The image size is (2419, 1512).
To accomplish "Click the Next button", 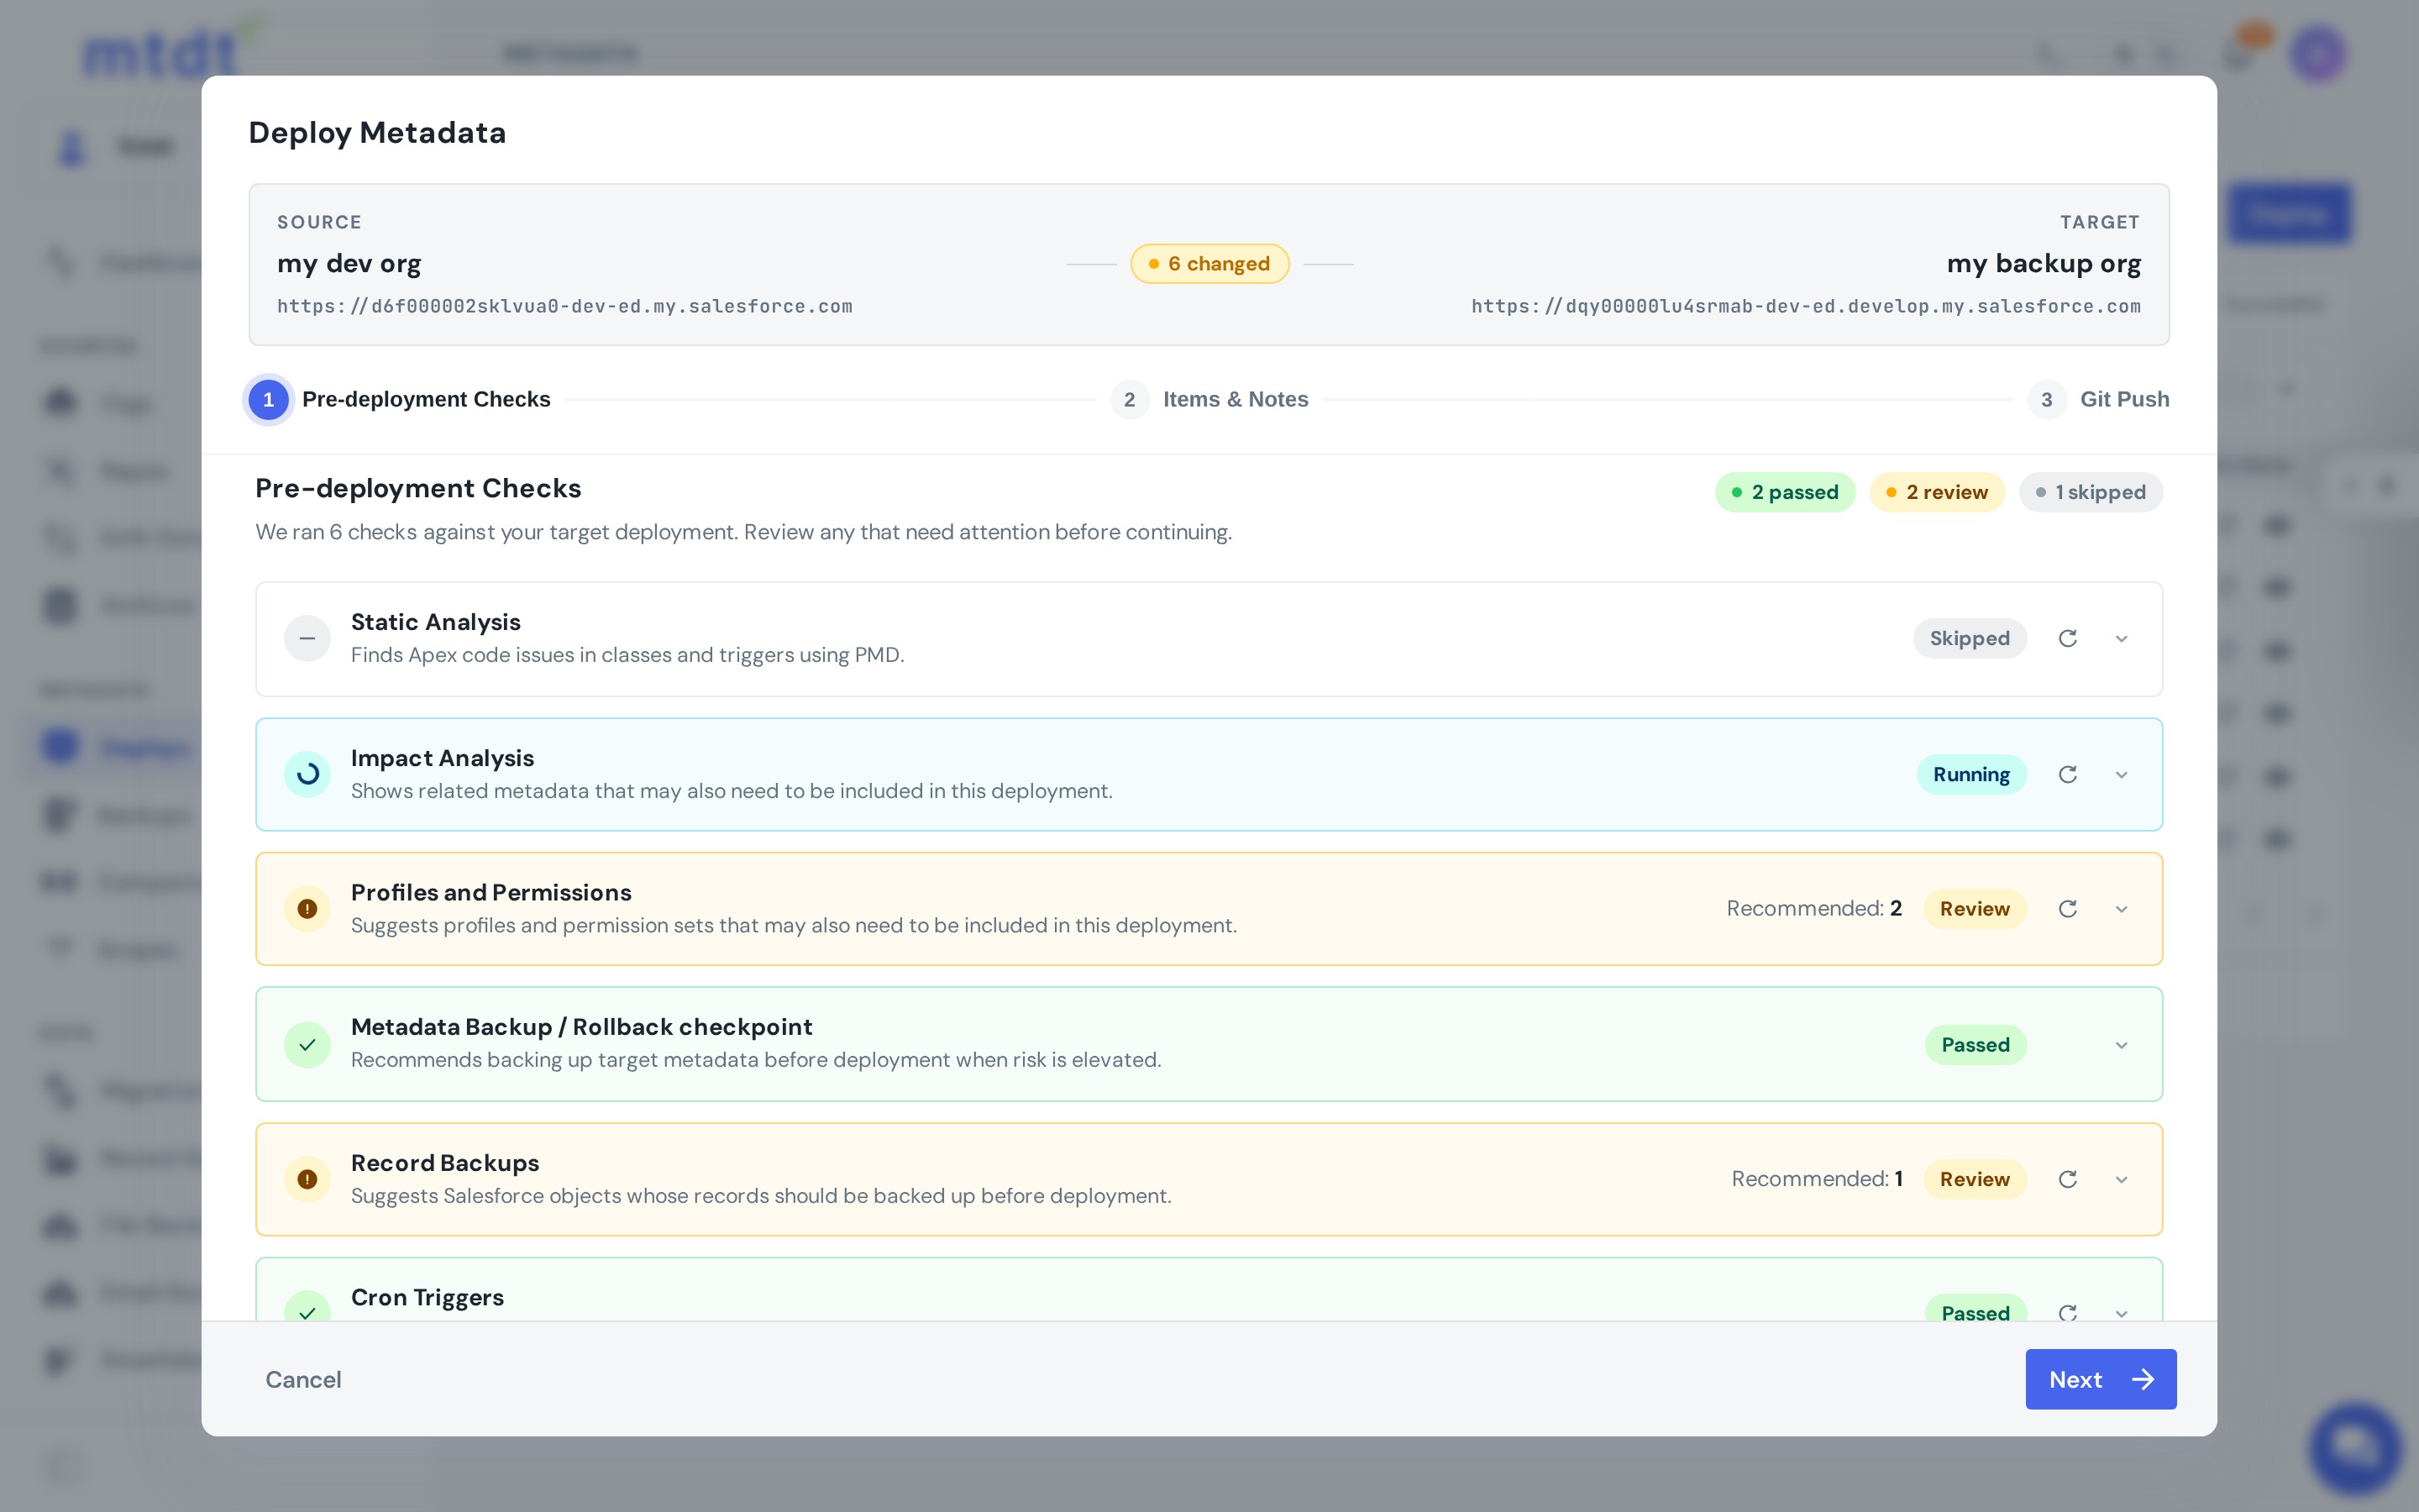I will 2100,1379.
